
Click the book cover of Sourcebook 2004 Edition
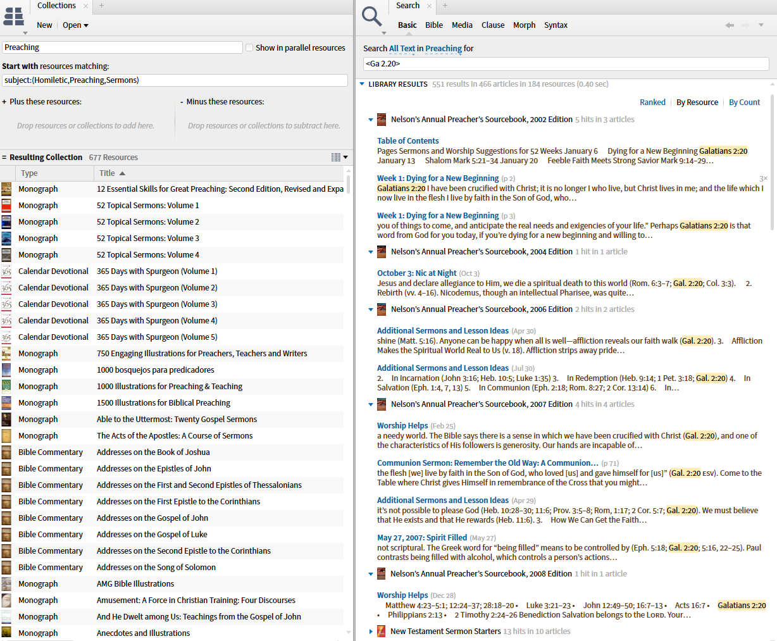pos(382,251)
